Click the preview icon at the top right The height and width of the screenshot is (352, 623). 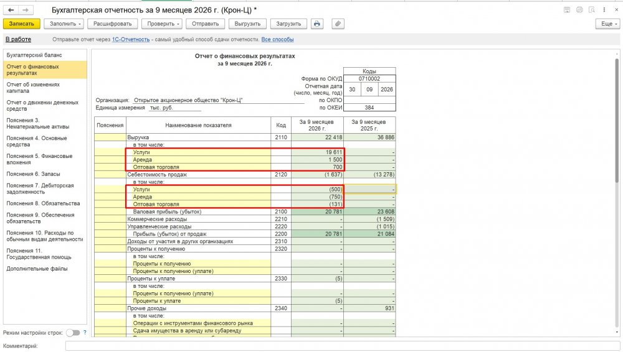point(592,10)
